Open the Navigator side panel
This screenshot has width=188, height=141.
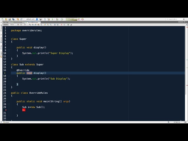1,28
